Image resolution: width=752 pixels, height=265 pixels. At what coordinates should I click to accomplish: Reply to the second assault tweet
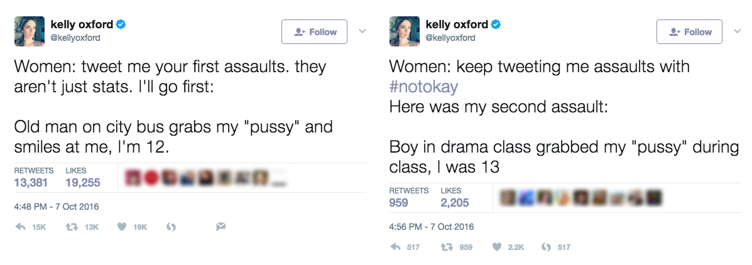coord(395,247)
